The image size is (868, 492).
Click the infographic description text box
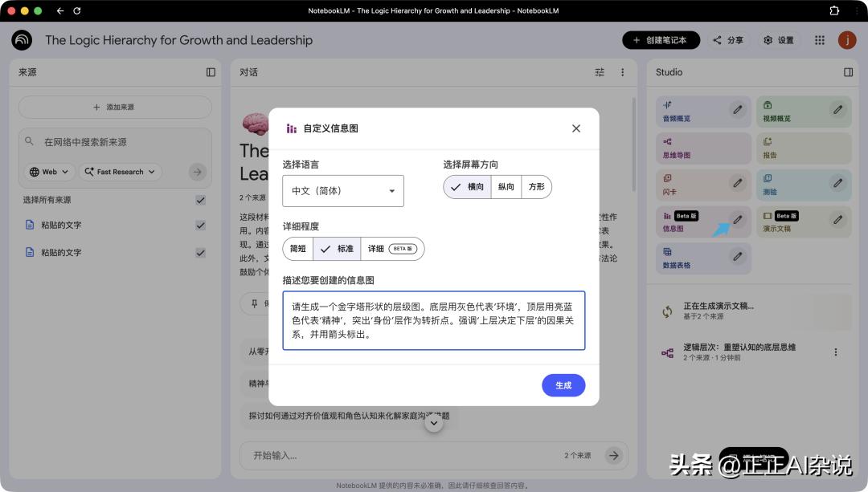[433, 320]
